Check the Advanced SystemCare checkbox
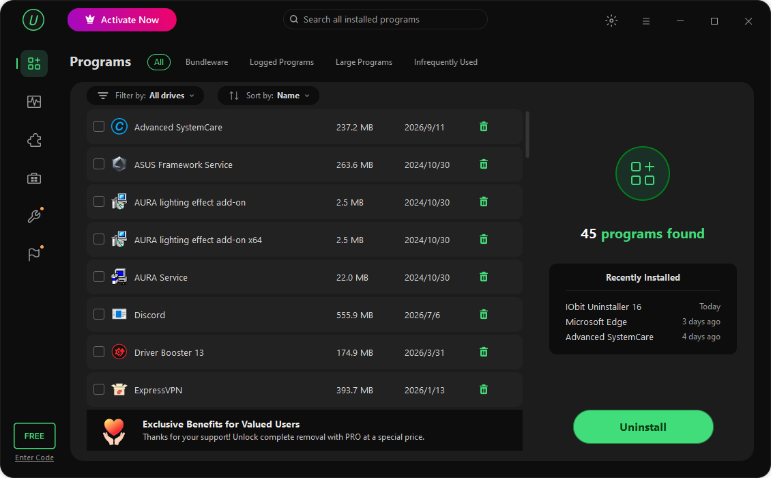This screenshot has width=771, height=478. (x=99, y=126)
